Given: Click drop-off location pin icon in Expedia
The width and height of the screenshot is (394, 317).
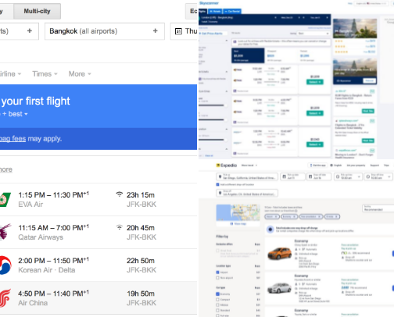Looking at the screenshot, I should [220, 193].
